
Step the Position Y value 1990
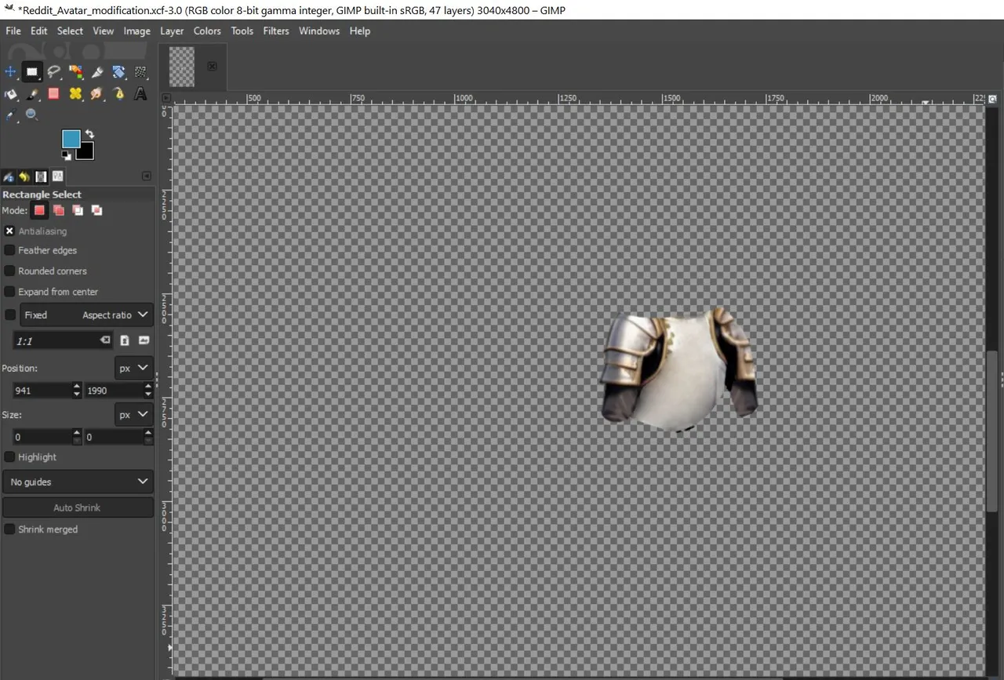pyautogui.click(x=148, y=390)
